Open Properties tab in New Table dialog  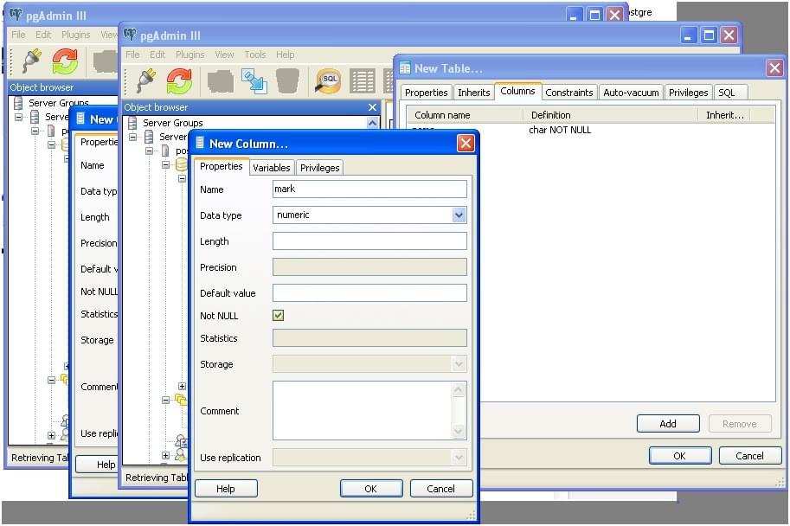coord(427,93)
